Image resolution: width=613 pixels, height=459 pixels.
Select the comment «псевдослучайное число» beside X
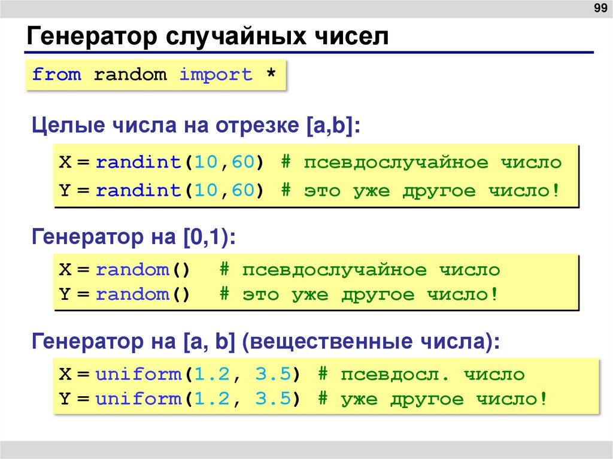click(433, 162)
